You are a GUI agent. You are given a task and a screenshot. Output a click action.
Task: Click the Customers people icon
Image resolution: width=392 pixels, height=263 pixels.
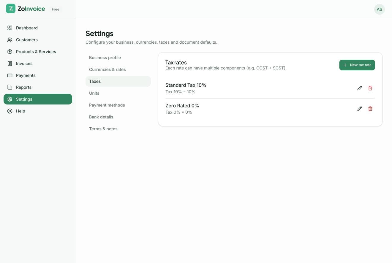10,40
